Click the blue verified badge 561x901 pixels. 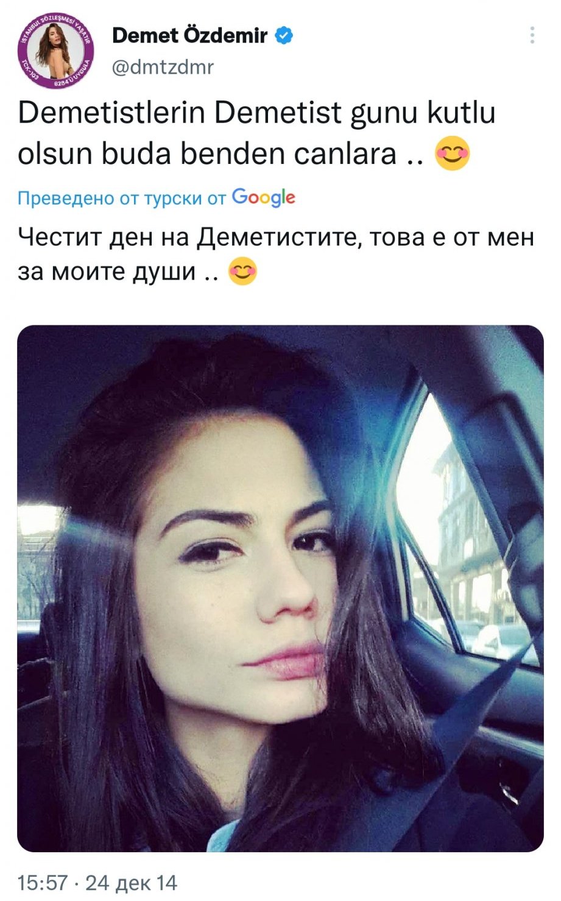tap(284, 35)
